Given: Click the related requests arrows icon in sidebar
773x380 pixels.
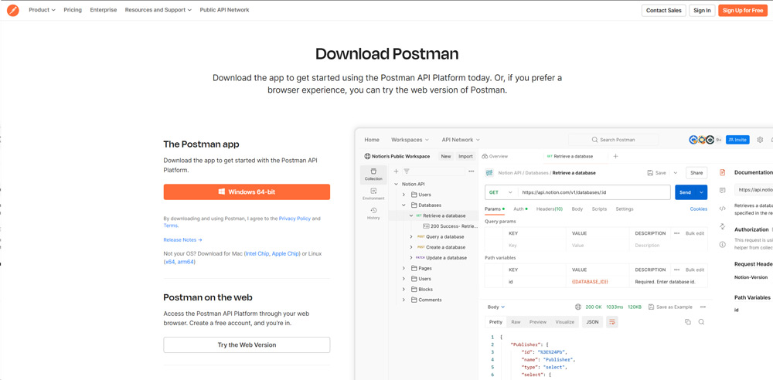Looking at the screenshot, I should (x=722, y=226).
